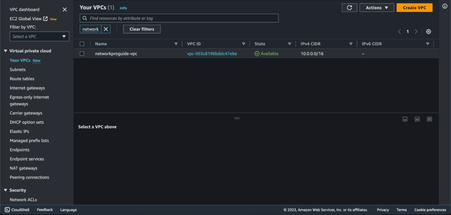Open the Filter by VPC dropdown
Viewport: 451px width, 215px height.
click(39, 36)
